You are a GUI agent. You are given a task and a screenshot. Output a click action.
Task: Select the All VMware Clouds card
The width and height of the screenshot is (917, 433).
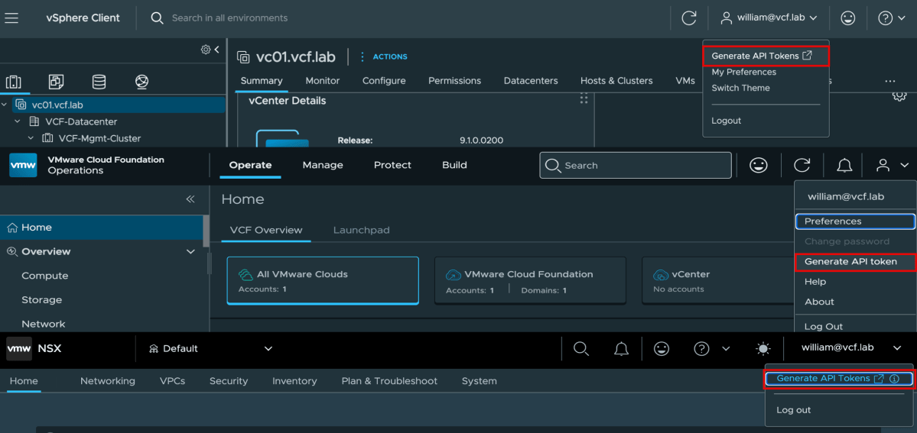(x=323, y=280)
